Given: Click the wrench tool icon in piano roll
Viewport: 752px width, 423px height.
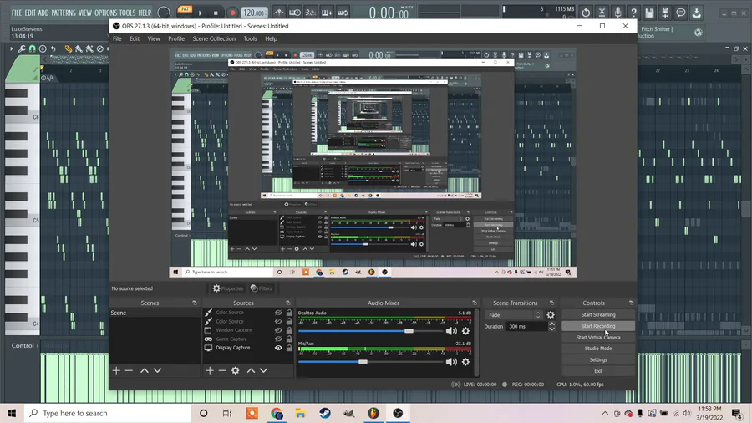Looking at the screenshot, I should tap(22, 48).
